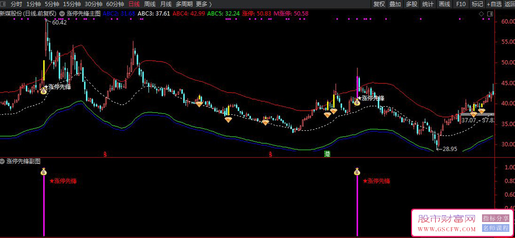The height and width of the screenshot is (238, 515).
Task: Click the magenta candle above right 涨停先锋 label
Action: pyautogui.click(x=357, y=87)
